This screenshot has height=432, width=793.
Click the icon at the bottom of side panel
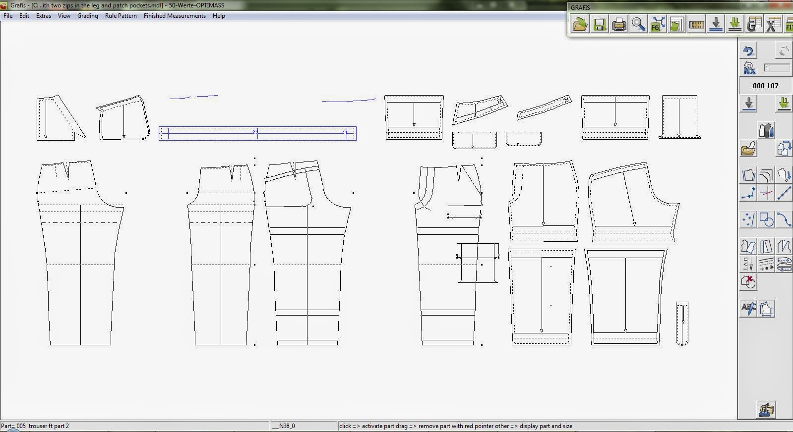pyautogui.click(x=766, y=410)
